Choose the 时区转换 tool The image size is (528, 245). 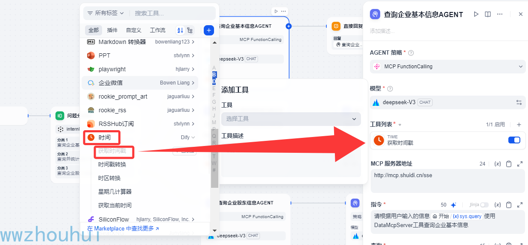(109, 178)
